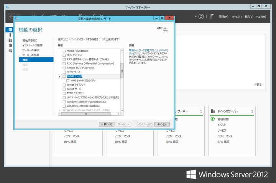Click the Server Manager refresh icon
Viewport: 276px width, 183px height.
[x=201, y=16]
